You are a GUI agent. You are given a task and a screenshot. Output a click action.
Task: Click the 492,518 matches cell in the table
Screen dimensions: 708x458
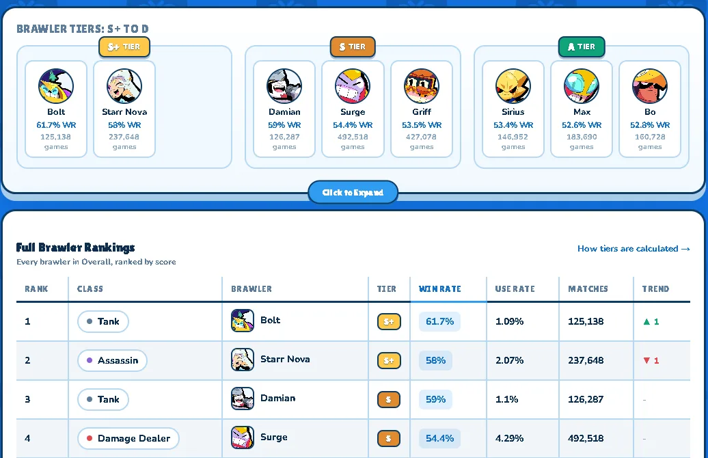pos(586,438)
